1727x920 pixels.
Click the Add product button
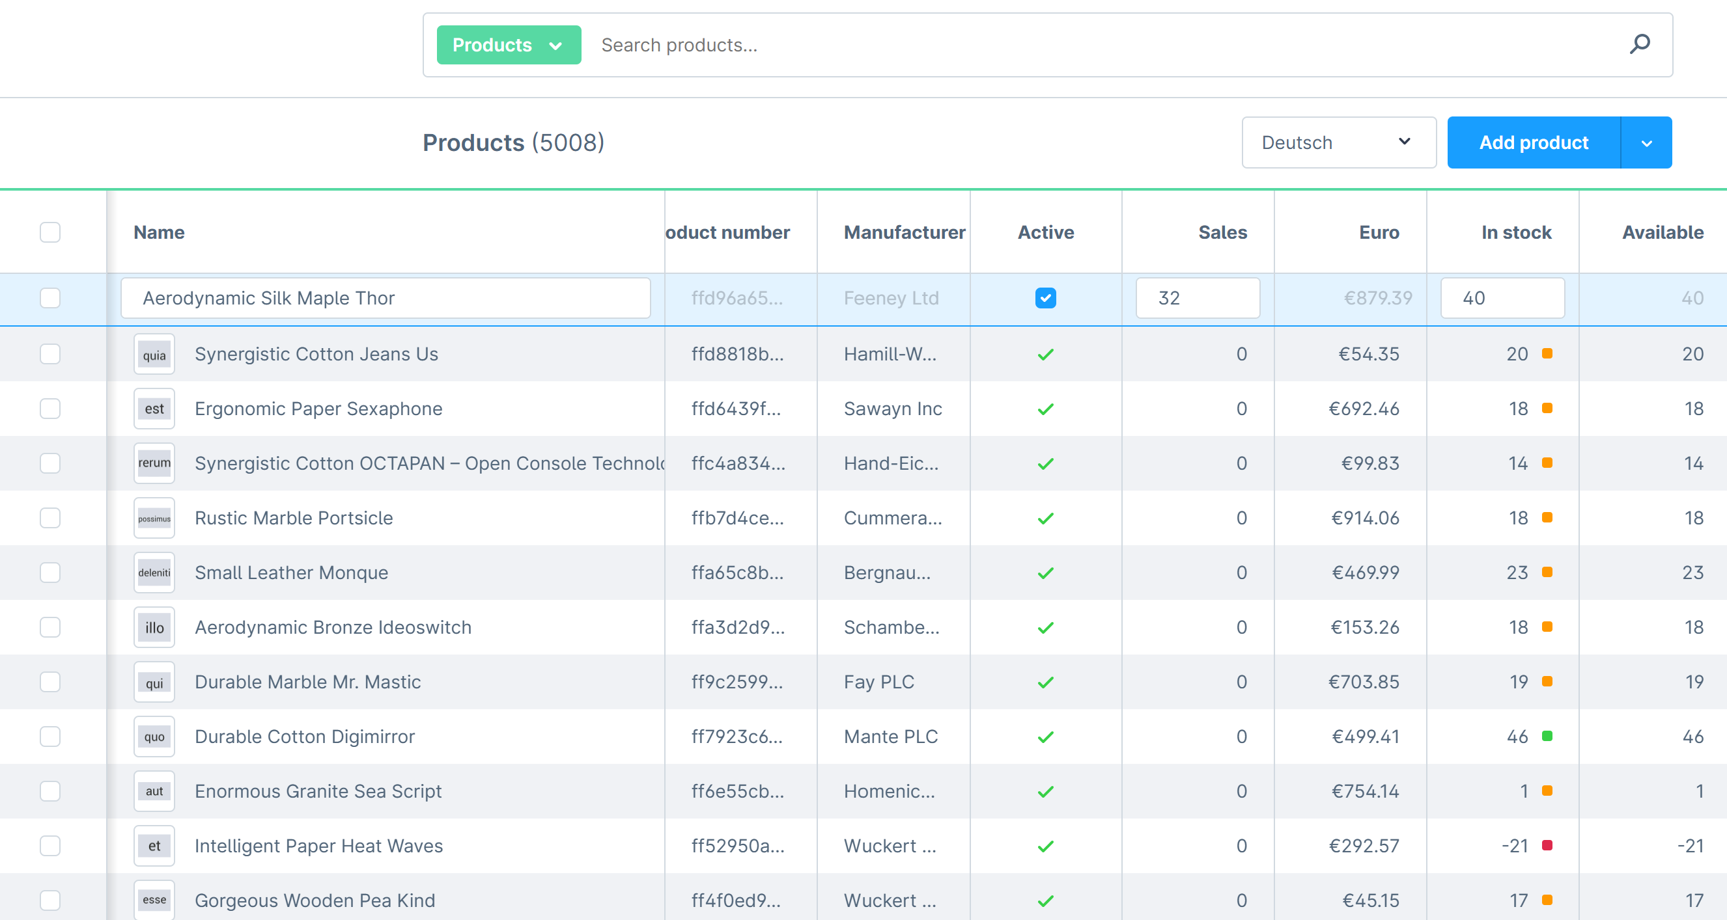click(x=1533, y=142)
